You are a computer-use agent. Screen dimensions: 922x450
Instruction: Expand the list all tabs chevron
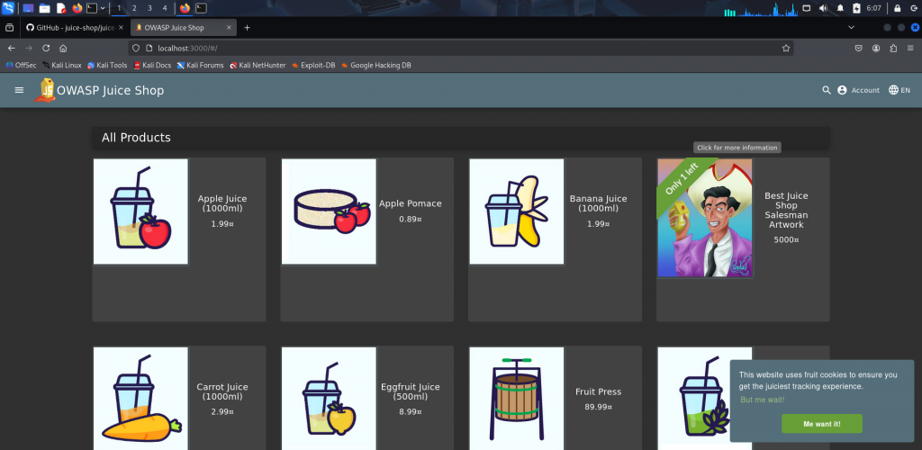(851, 28)
